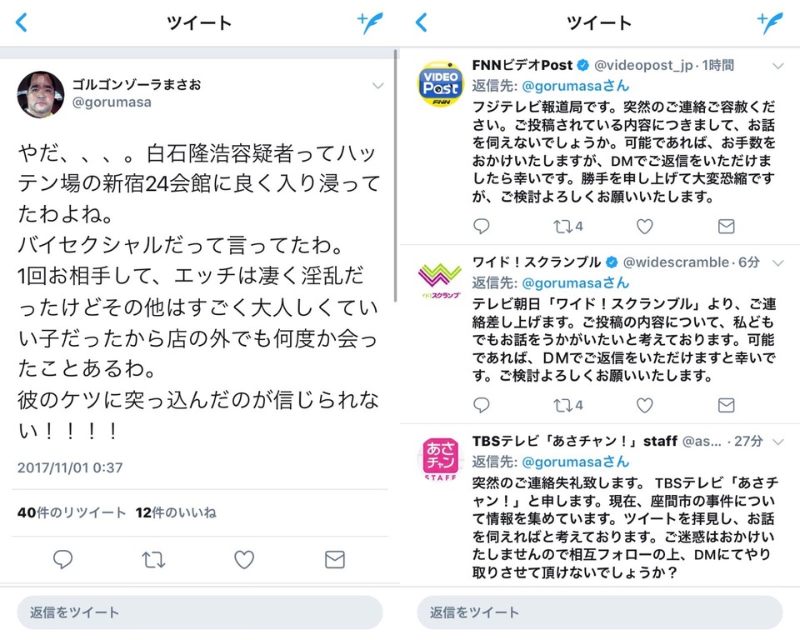Tap the back arrow on the left tweet screen
The height and width of the screenshot is (640, 800).
pyautogui.click(x=22, y=22)
